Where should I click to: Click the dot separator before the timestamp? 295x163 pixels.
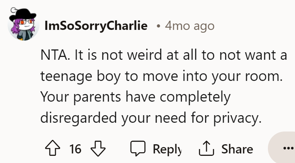point(158,27)
